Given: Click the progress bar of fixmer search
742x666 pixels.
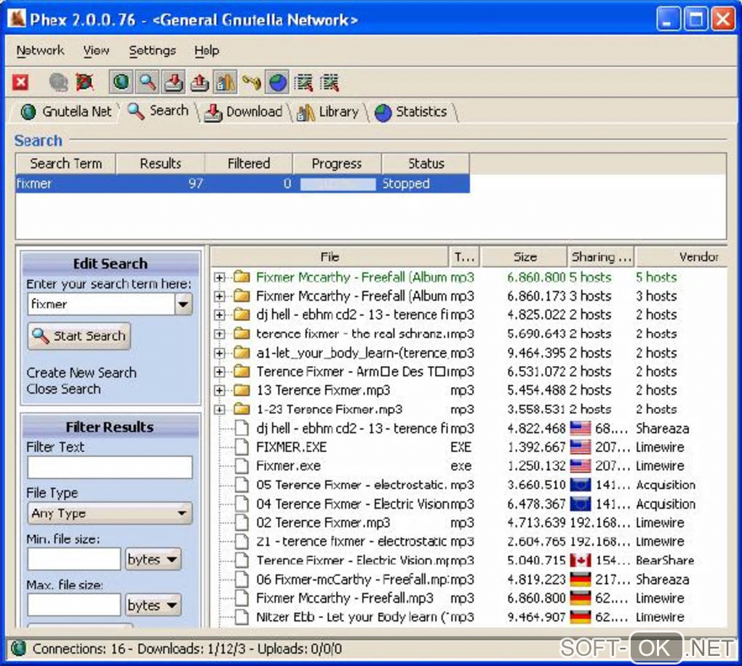Looking at the screenshot, I should (338, 184).
